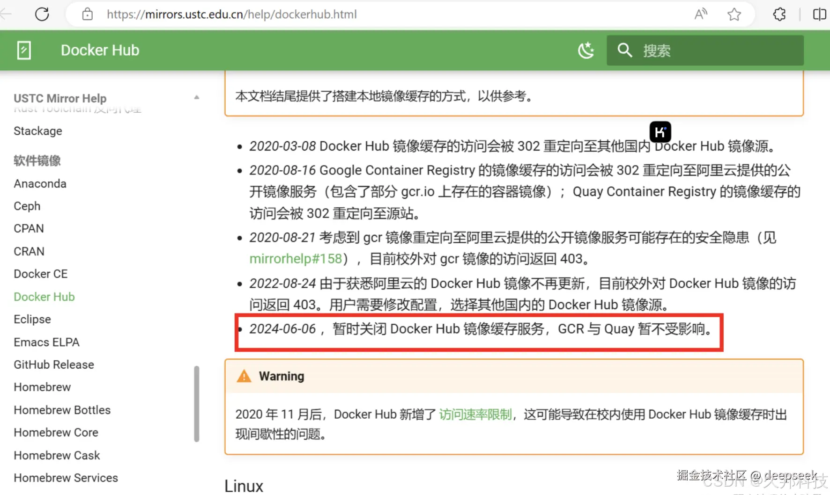Screen dimensions: 830x495
Task: Open the browser extensions icon
Action: 779,15
